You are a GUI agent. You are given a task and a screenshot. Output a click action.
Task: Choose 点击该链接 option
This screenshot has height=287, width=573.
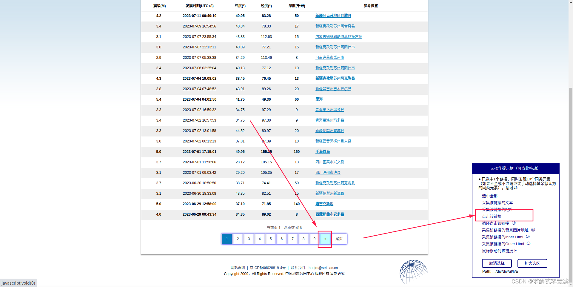pyautogui.click(x=492, y=217)
